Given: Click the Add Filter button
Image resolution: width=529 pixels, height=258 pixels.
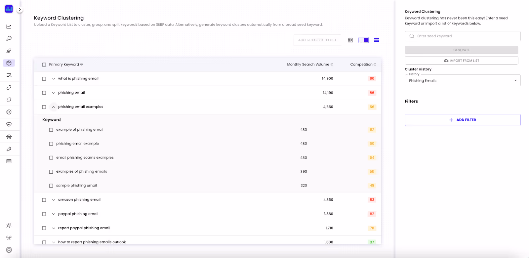Looking at the screenshot, I should tap(463, 120).
